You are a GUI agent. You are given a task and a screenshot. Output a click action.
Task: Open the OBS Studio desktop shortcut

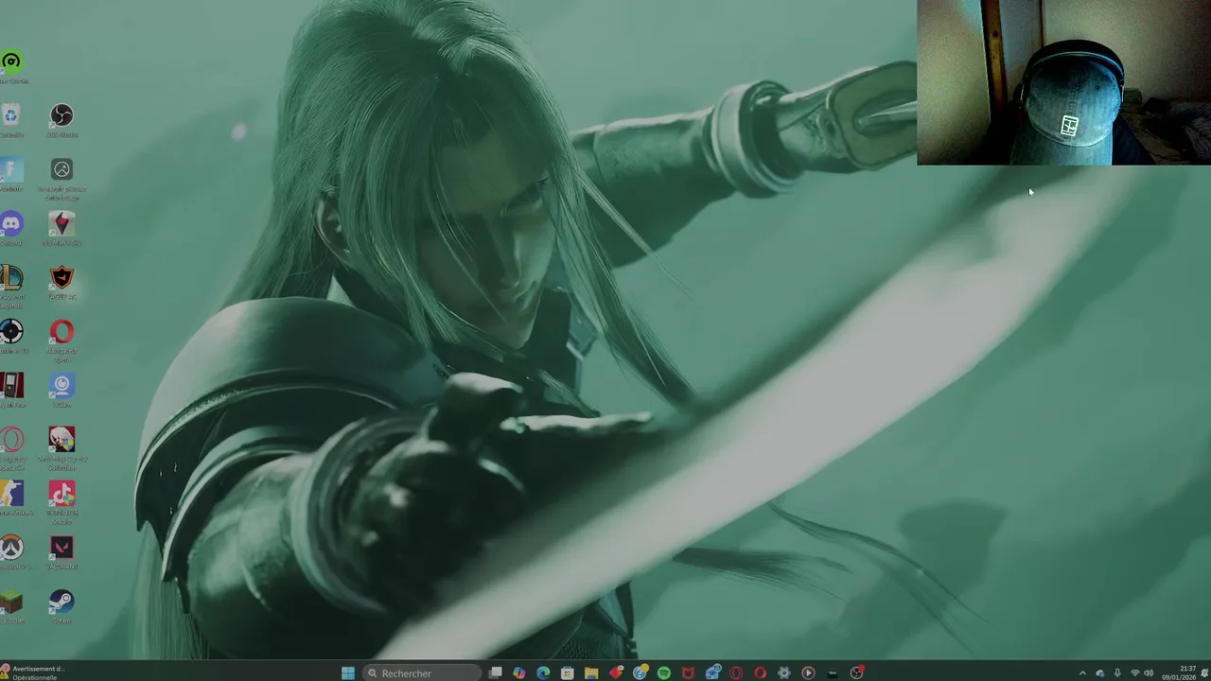point(61,118)
